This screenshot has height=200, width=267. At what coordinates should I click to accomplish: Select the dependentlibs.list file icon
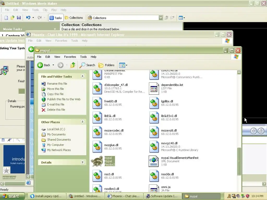pyautogui.click(x=154, y=88)
